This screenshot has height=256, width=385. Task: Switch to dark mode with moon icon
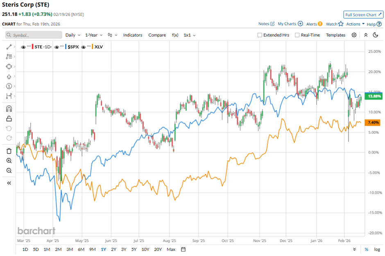(x=376, y=35)
